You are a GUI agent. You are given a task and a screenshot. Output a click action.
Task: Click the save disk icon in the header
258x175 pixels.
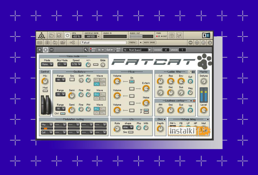(x=59, y=35)
